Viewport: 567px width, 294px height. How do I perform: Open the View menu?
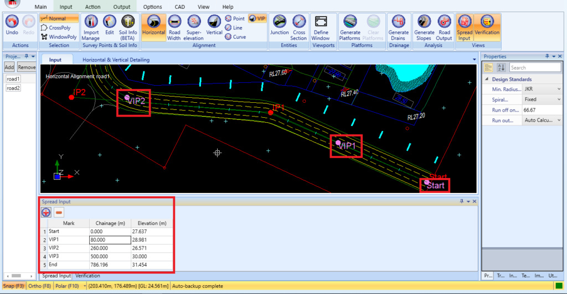click(x=204, y=7)
